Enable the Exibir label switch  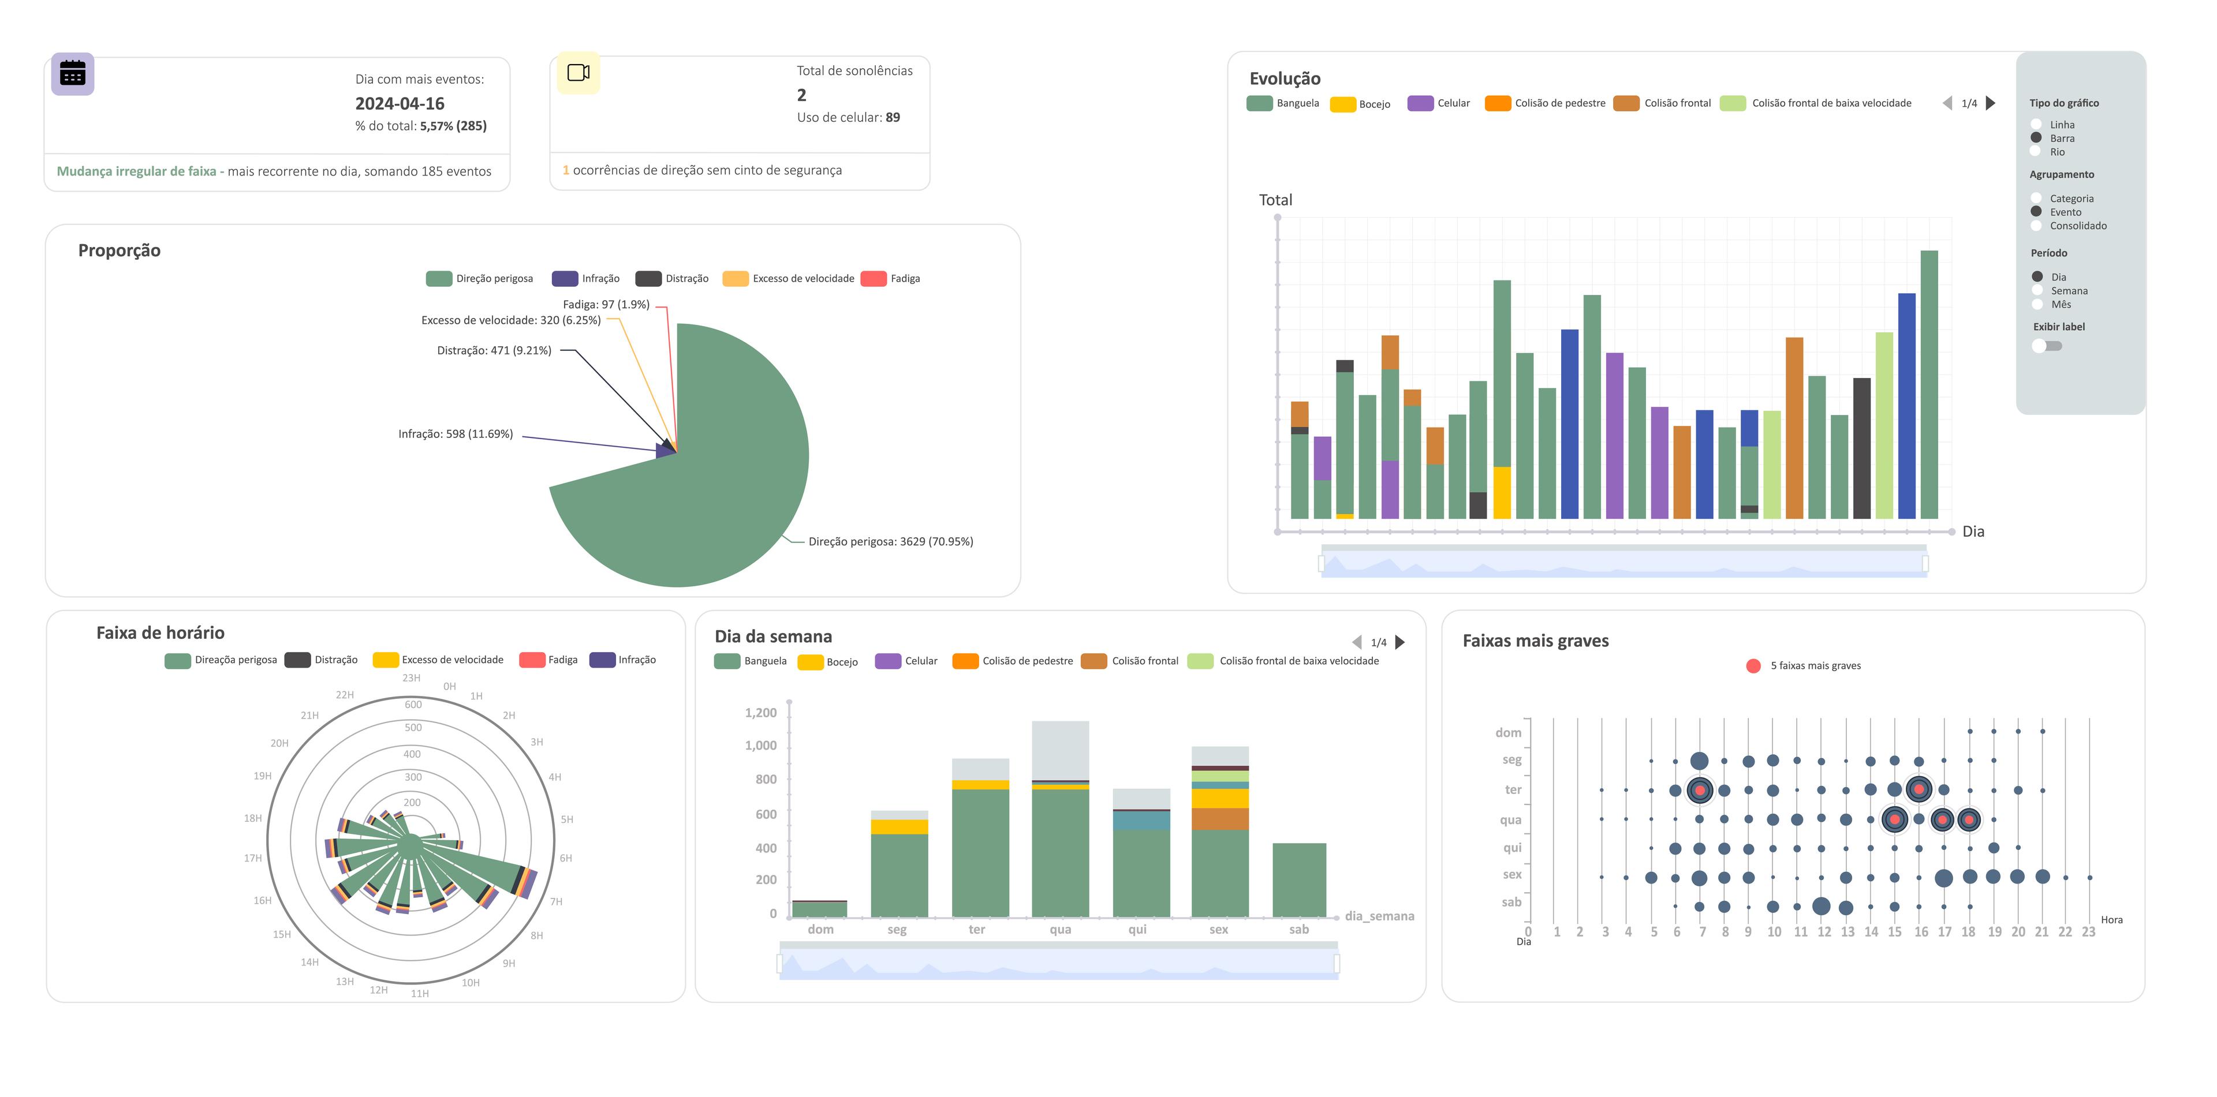(2047, 346)
